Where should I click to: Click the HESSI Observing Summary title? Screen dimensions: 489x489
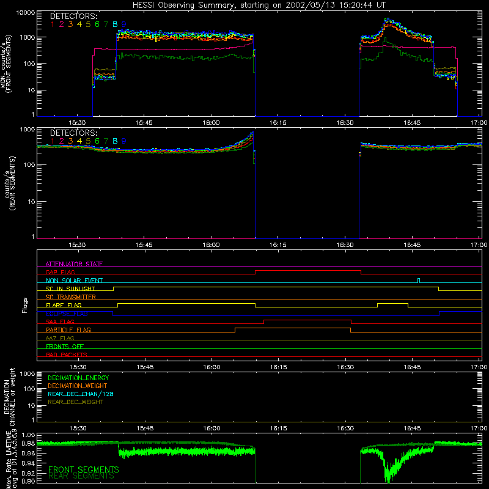click(259, 5)
